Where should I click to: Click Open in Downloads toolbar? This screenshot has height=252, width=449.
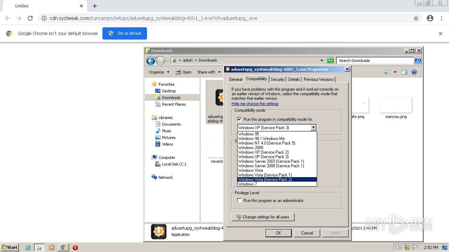coord(183,72)
